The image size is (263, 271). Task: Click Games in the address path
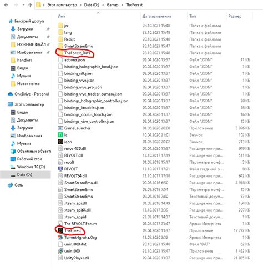pos(113,5)
